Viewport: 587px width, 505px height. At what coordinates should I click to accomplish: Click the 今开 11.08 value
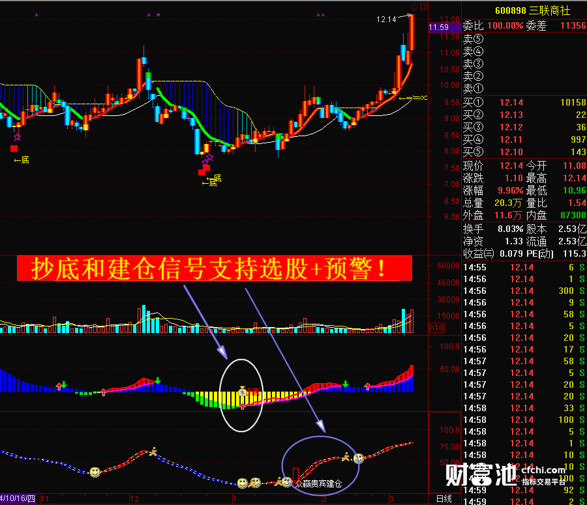coord(575,166)
